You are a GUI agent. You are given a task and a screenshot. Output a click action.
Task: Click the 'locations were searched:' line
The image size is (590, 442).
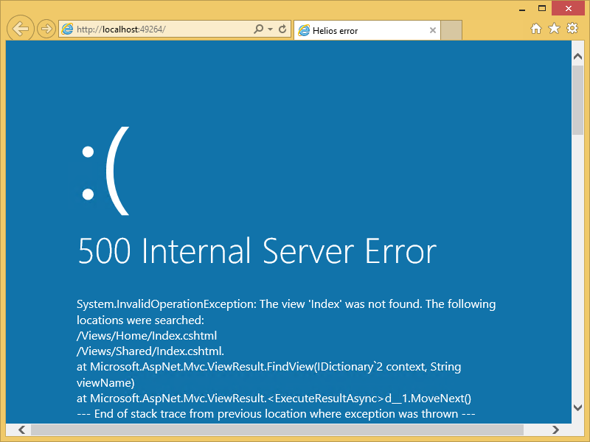(x=140, y=320)
